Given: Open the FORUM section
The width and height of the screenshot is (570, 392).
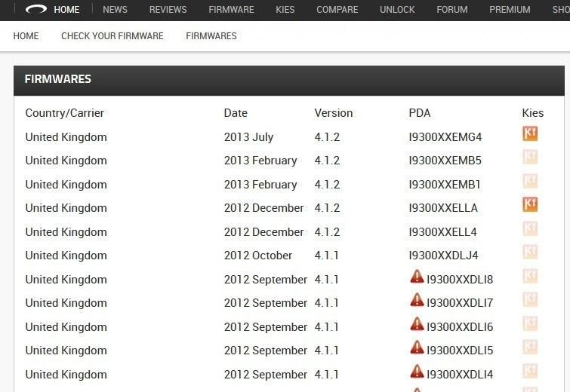Looking at the screenshot, I should pos(452,10).
